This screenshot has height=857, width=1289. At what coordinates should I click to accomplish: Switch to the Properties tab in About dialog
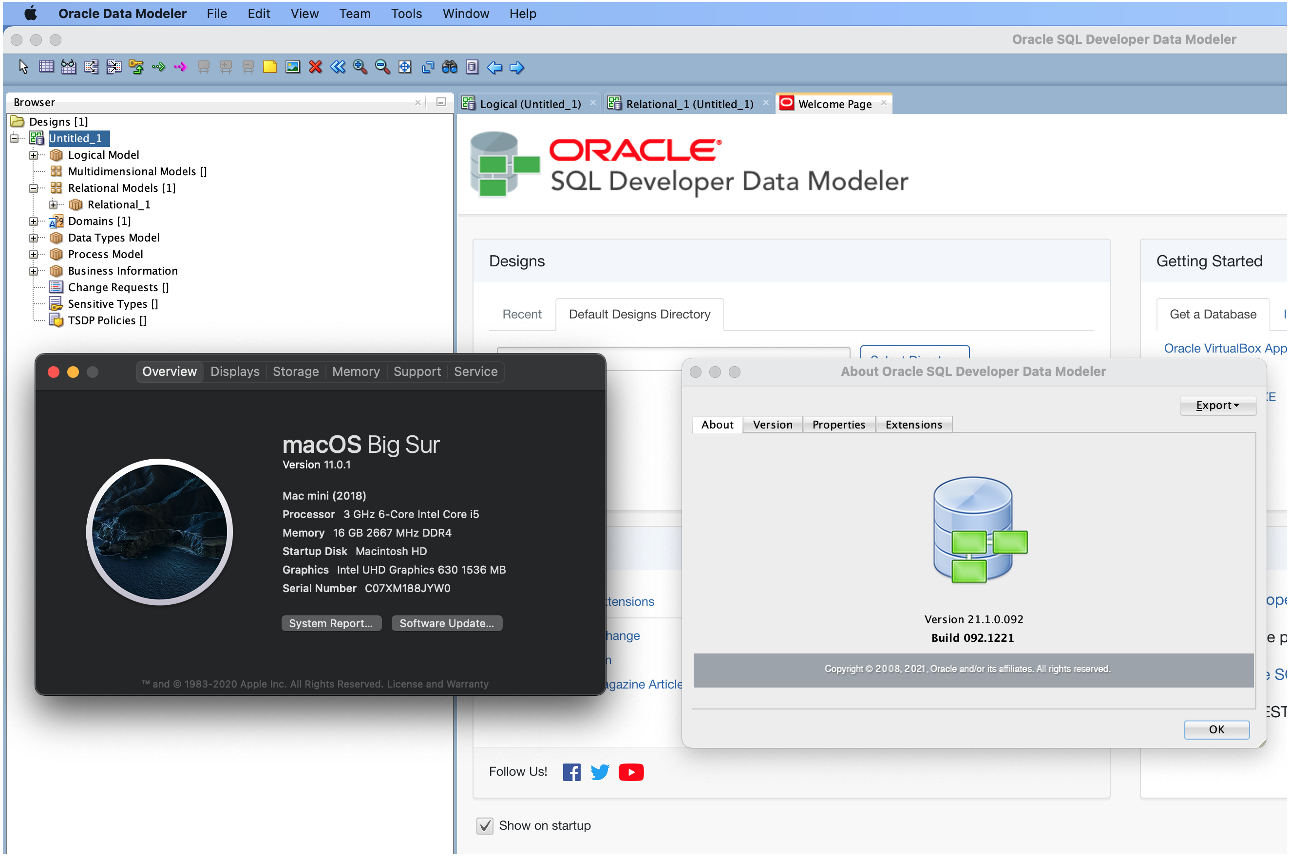click(838, 425)
